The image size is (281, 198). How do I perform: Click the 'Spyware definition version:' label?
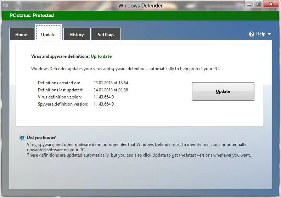63,104
